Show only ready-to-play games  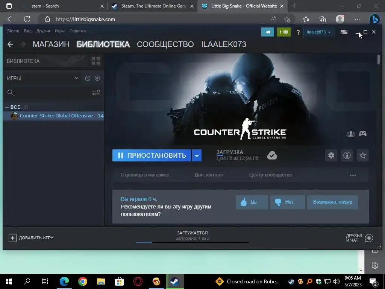point(97,78)
